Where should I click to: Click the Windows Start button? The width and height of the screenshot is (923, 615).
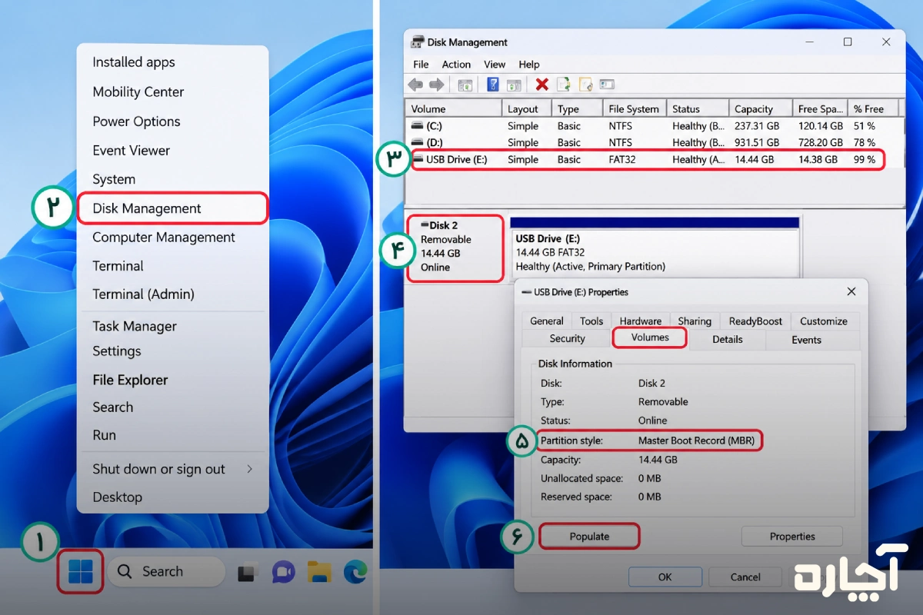coord(81,571)
